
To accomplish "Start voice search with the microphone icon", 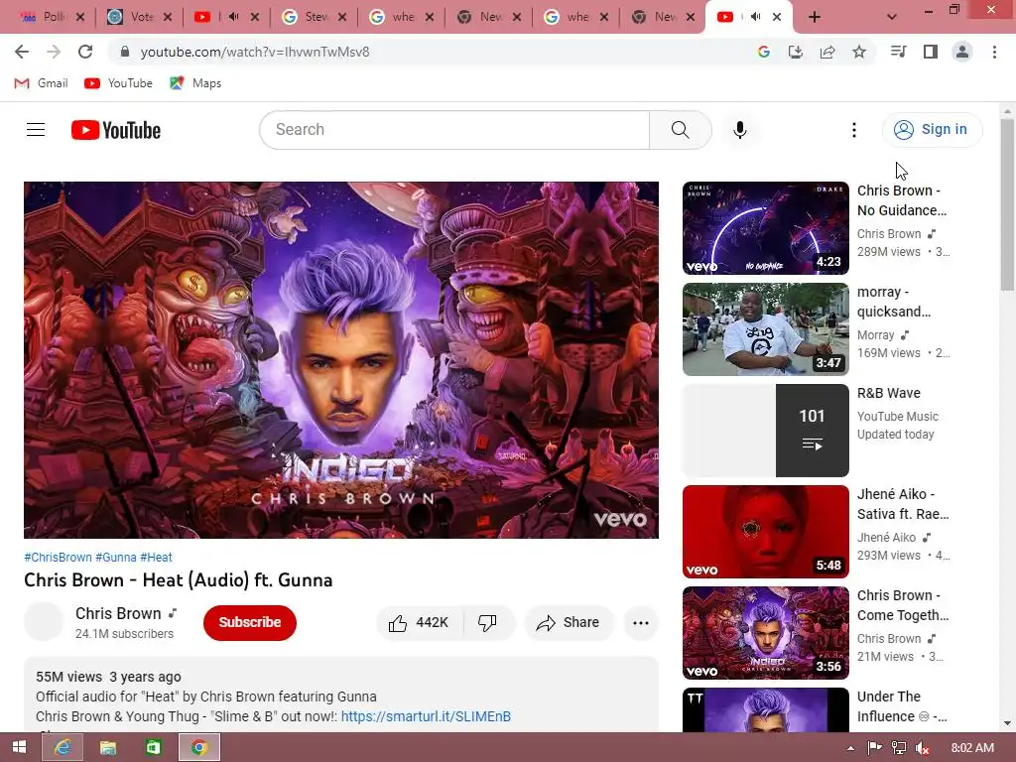I will point(739,130).
